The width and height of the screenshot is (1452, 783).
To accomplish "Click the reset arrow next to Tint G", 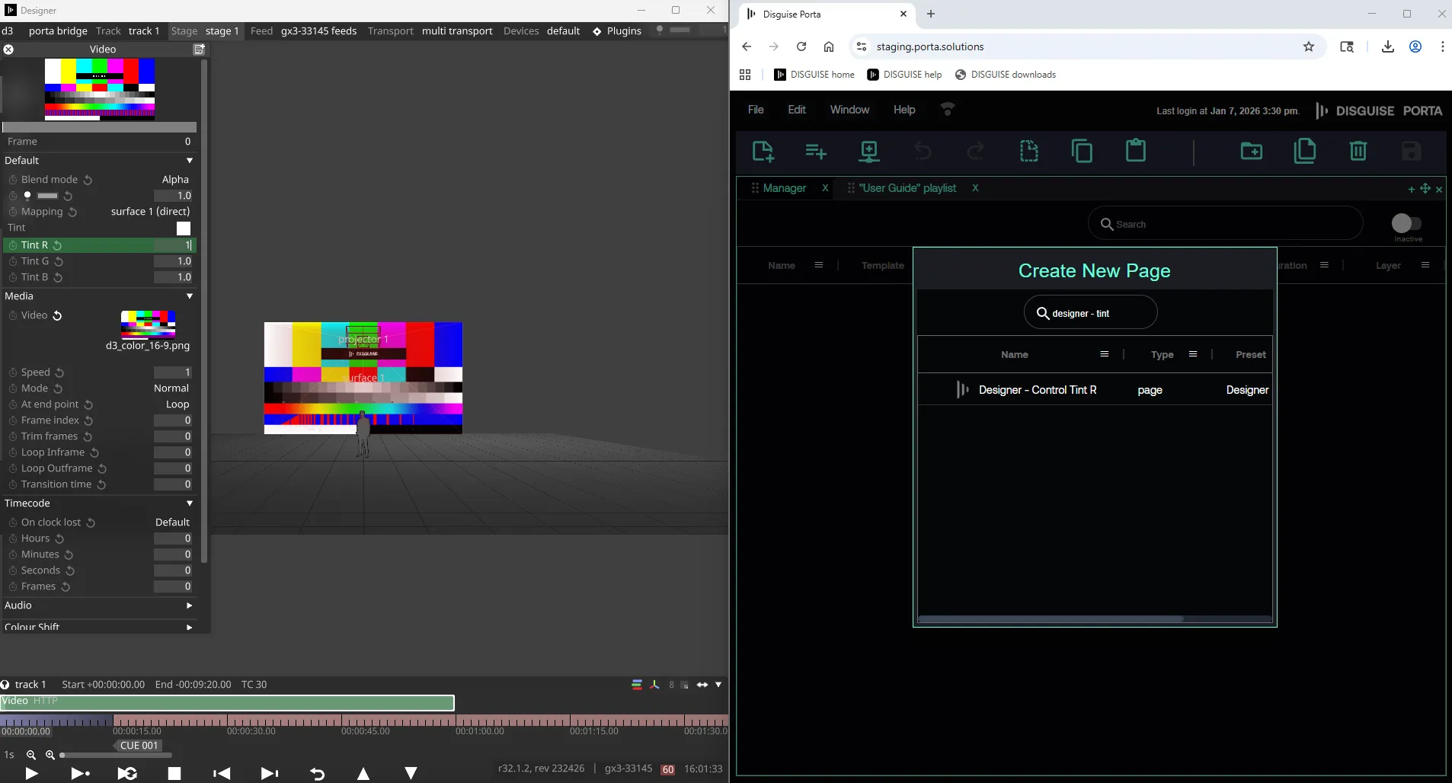I will point(59,261).
